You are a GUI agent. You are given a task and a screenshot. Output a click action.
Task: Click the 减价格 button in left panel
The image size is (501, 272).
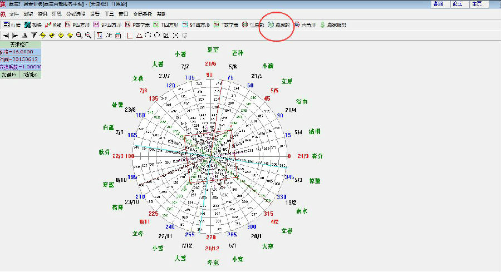click(30, 74)
